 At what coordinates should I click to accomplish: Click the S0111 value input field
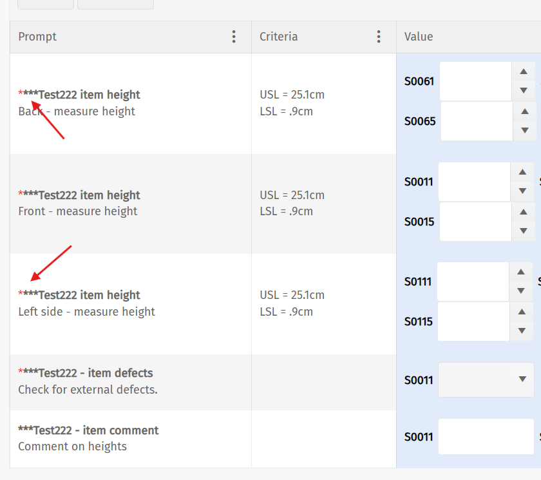pos(473,282)
